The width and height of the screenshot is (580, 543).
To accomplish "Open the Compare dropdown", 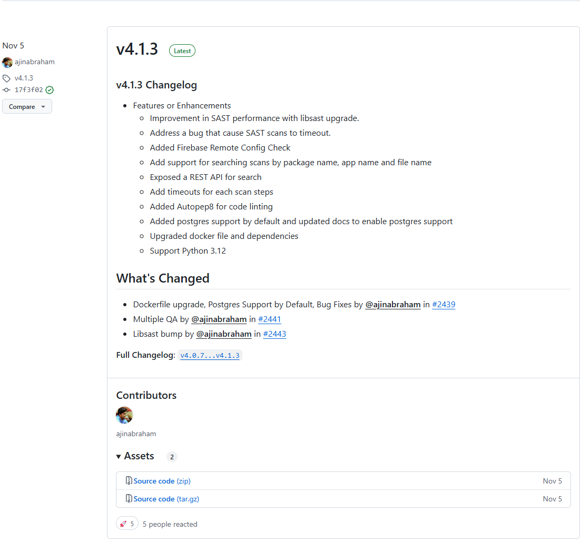I will click(x=27, y=106).
